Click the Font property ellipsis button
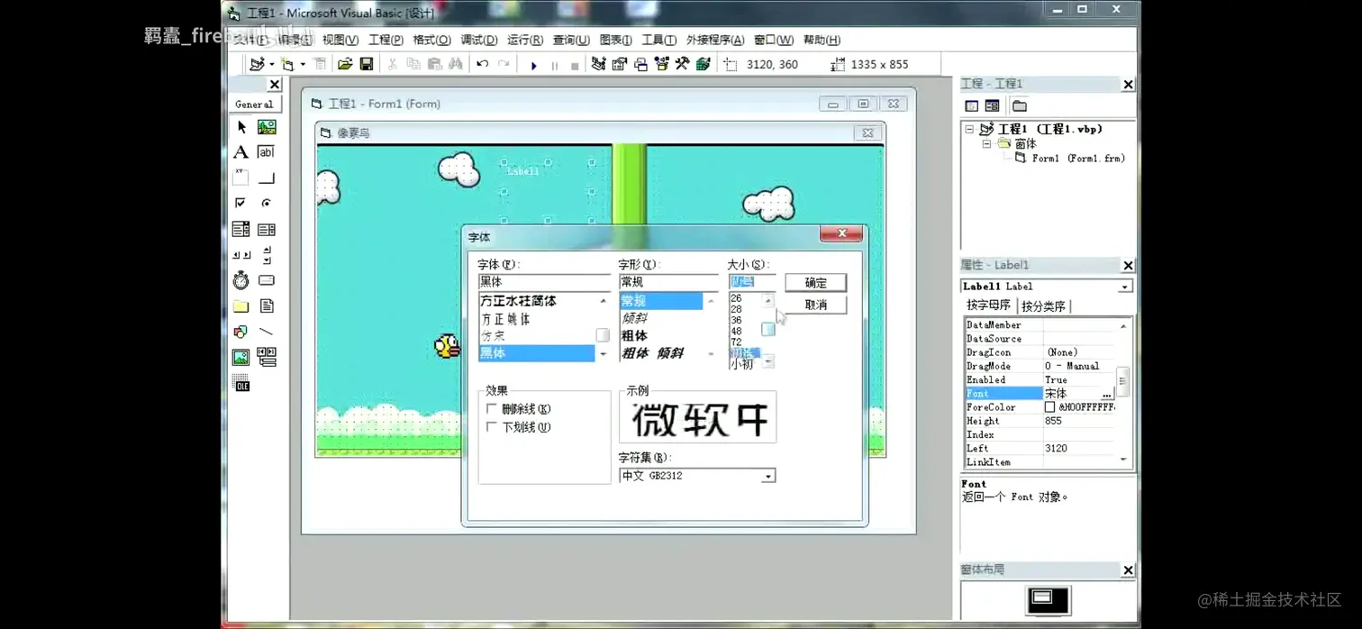 [x=1106, y=394]
